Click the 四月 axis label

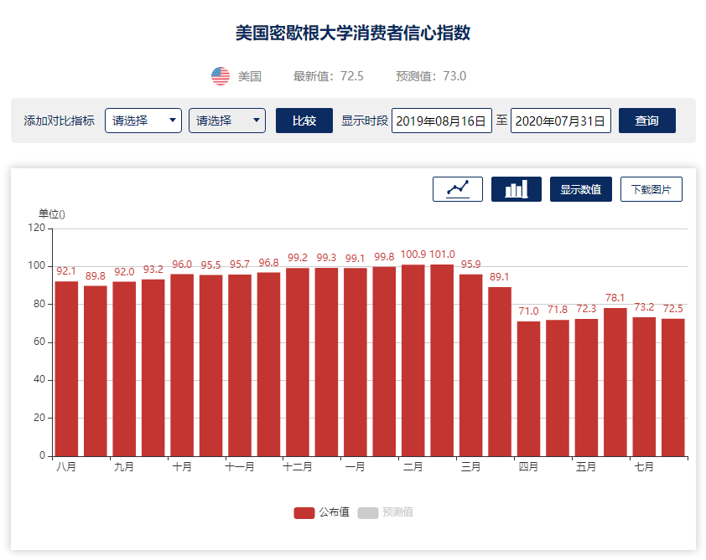[x=528, y=467]
